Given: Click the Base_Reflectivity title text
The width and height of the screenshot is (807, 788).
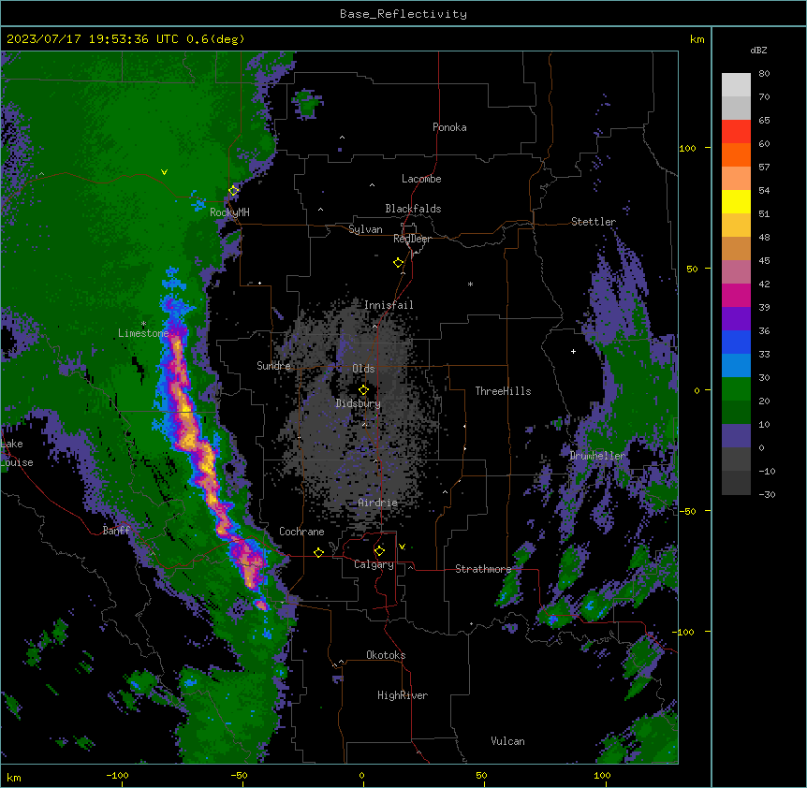Looking at the screenshot, I should click(x=403, y=14).
